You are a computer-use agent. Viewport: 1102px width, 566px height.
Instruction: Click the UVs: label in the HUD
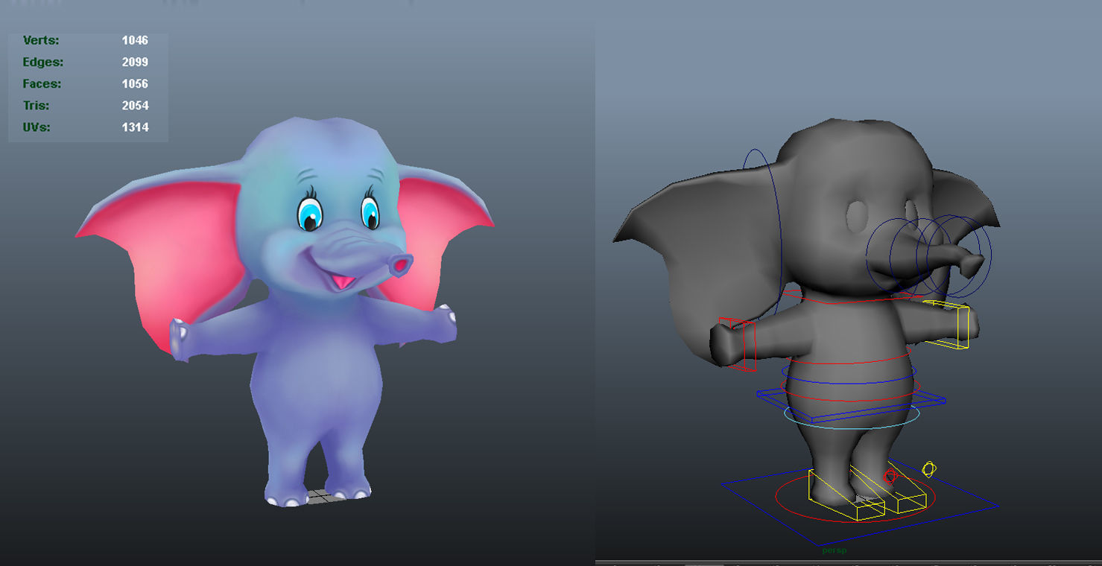point(37,127)
